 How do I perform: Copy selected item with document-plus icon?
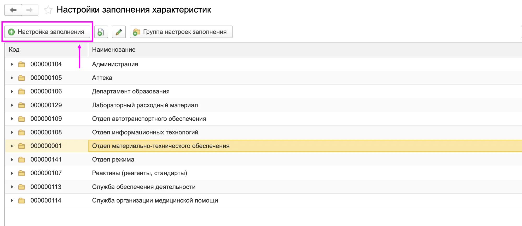[x=101, y=32]
